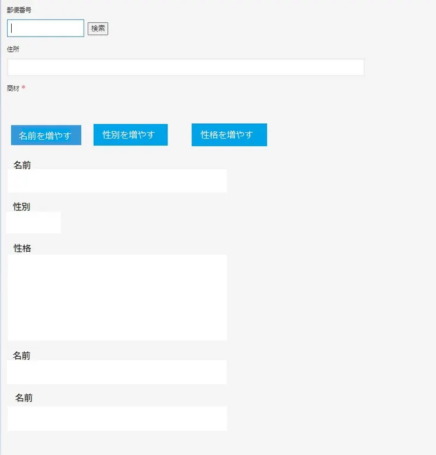Click the 郵便番号 postal code input field
Image resolution: width=436 pixels, height=455 pixels.
click(x=45, y=28)
